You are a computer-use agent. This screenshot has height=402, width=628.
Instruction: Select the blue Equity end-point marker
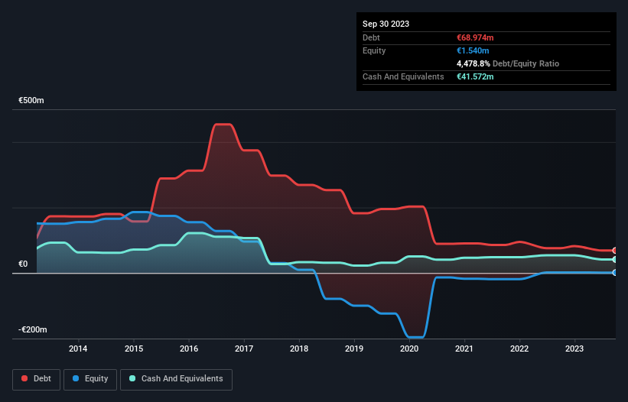[x=615, y=273]
